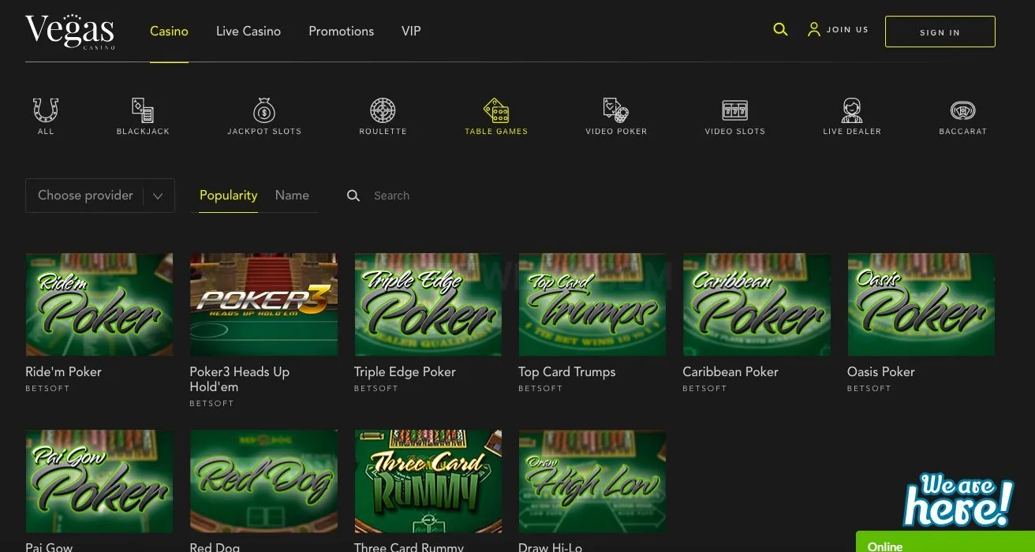This screenshot has width=1035, height=552.
Task: Select the Video Slots 777 icon
Action: pyautogui.click(x=735, y=110)
